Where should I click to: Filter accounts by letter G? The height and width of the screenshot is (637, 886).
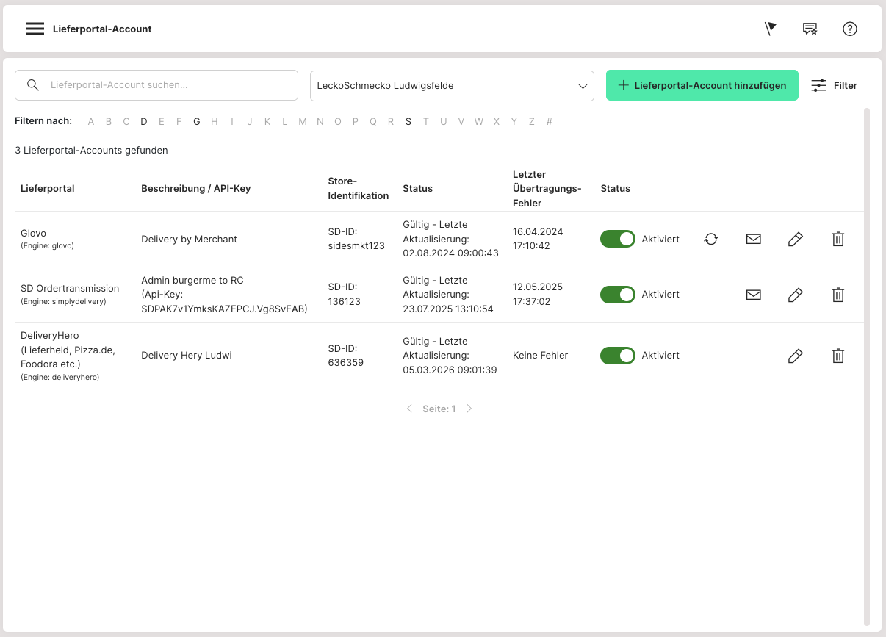(197, 122)
